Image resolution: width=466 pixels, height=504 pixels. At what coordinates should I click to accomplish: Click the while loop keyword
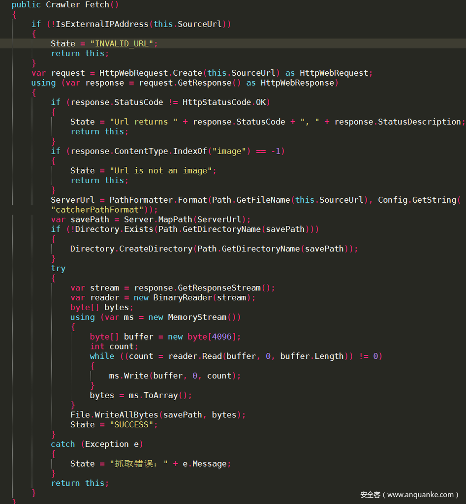(x=102, y=356)
